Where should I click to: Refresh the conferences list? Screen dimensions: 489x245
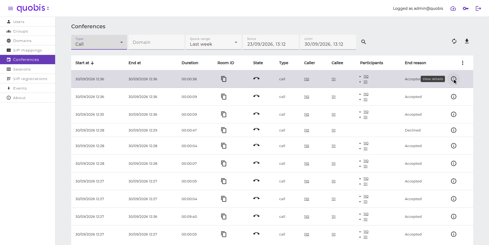(x=454, y=41)
